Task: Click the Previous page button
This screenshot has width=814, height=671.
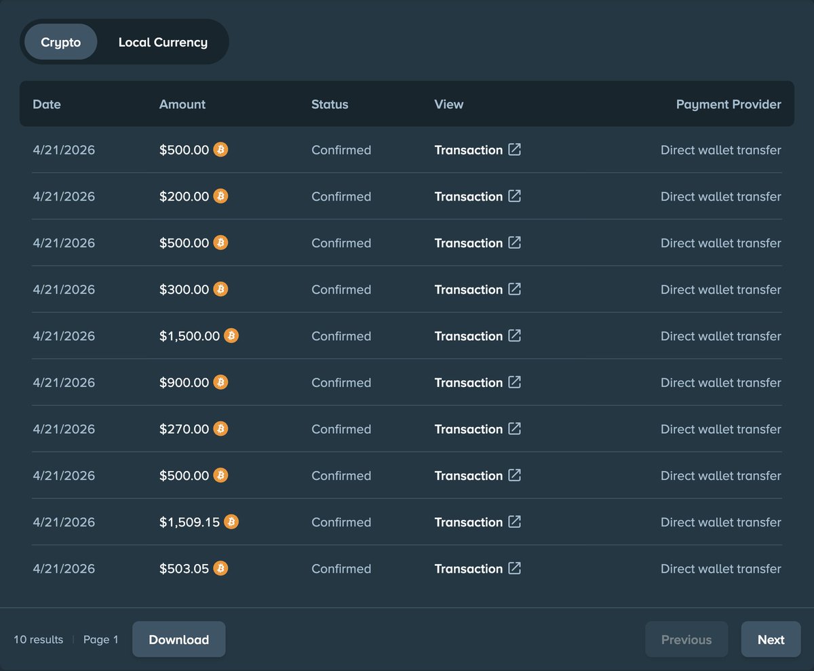Action: 686,639
